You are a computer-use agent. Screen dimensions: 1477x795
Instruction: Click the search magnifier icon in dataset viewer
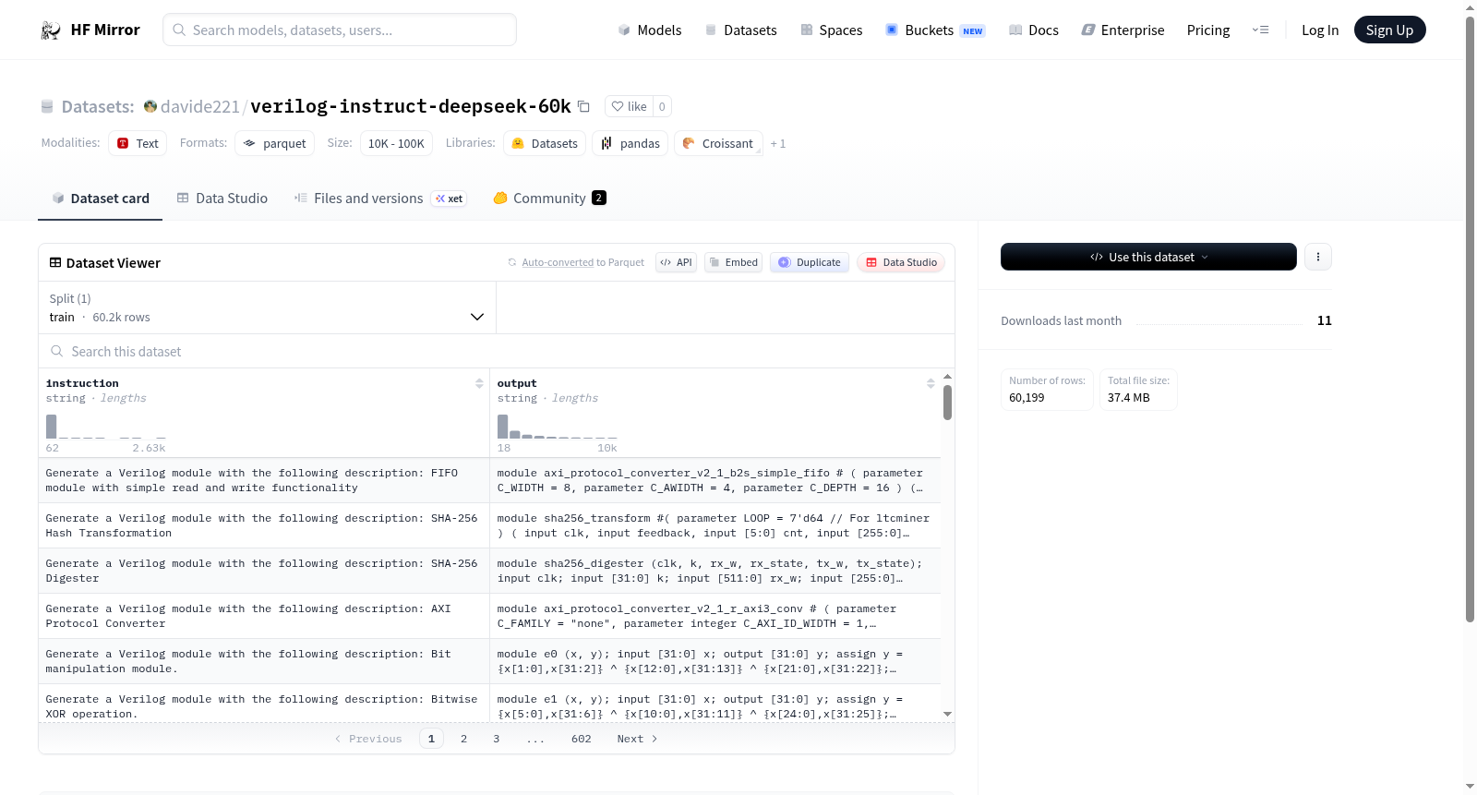57,351
